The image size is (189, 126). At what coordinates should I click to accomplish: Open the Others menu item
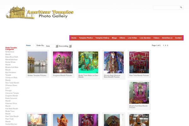(x=122, y=38)
